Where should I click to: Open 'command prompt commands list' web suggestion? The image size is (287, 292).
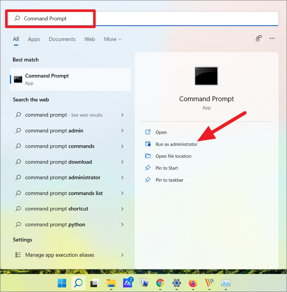tap(70, 193)
